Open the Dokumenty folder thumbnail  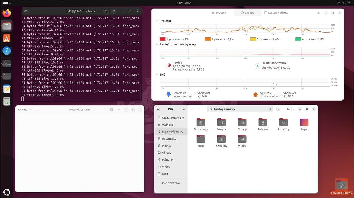pyautogui.click(x=201, y=122)
